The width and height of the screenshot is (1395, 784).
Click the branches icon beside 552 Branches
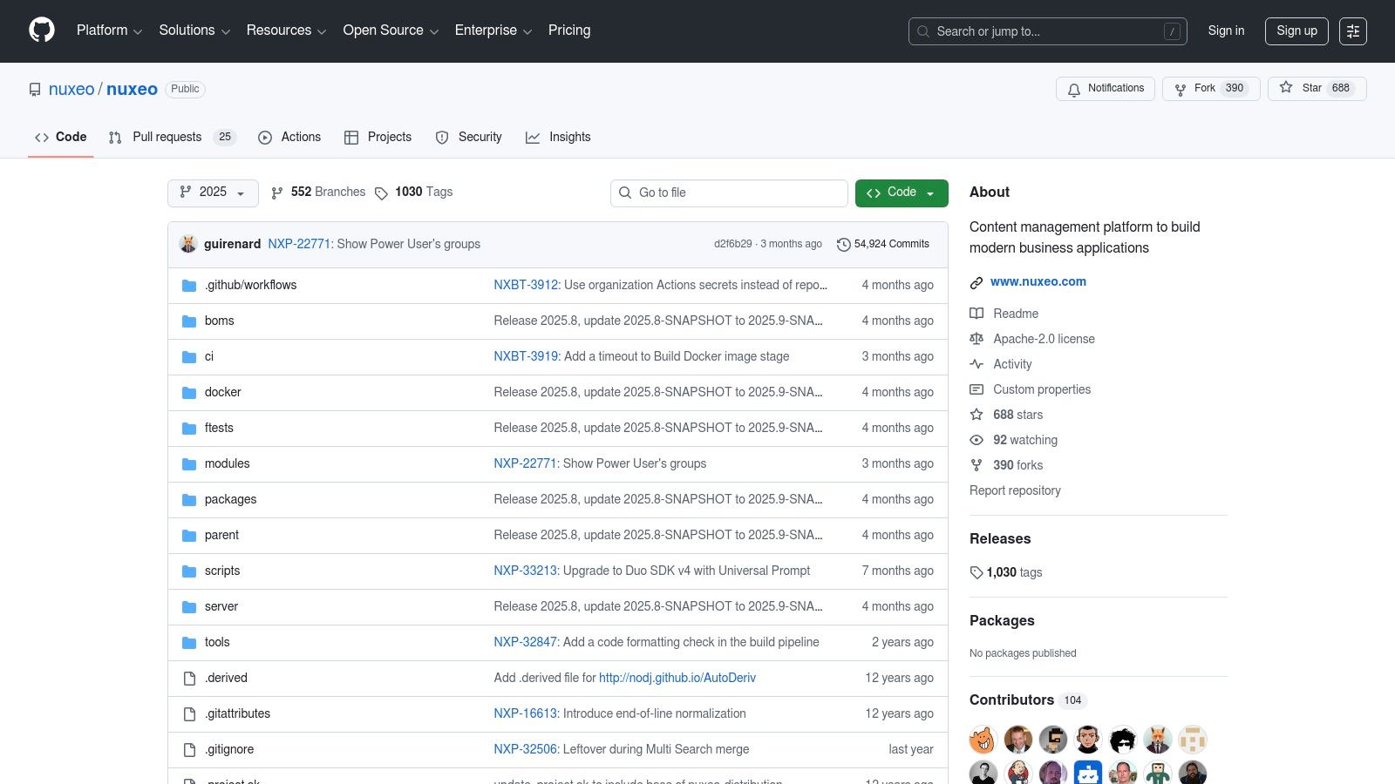pos(277,193)
